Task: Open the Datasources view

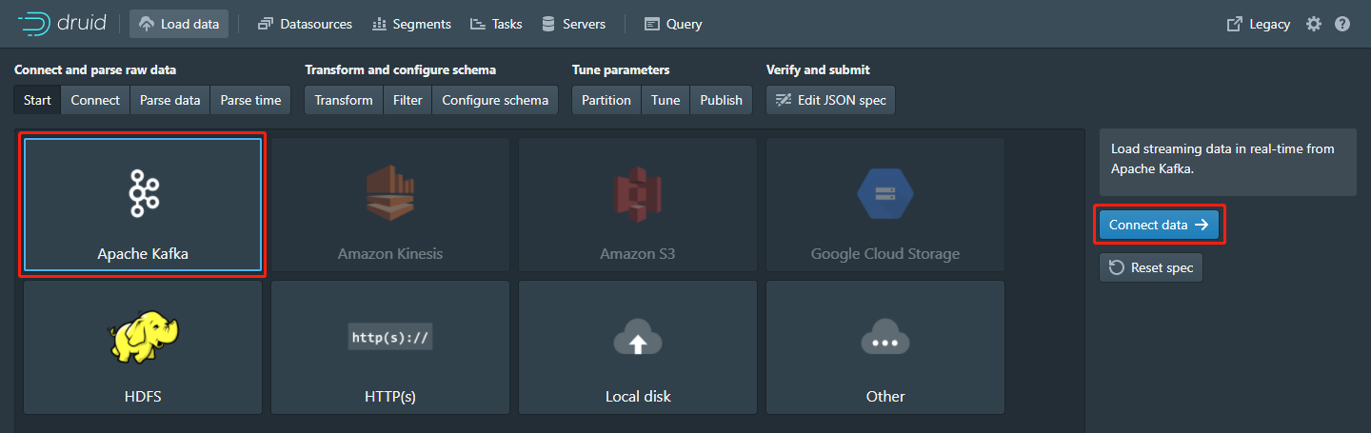Action: [x=305, y=24]
